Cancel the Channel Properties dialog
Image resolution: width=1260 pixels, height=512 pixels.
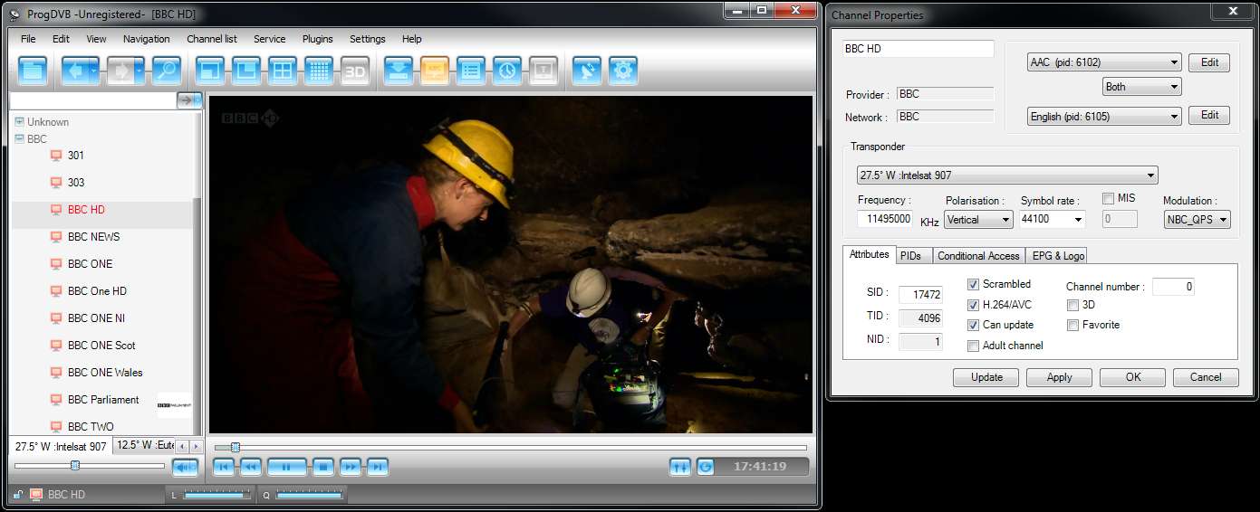pyautogui.click(x=1206, y=377)
